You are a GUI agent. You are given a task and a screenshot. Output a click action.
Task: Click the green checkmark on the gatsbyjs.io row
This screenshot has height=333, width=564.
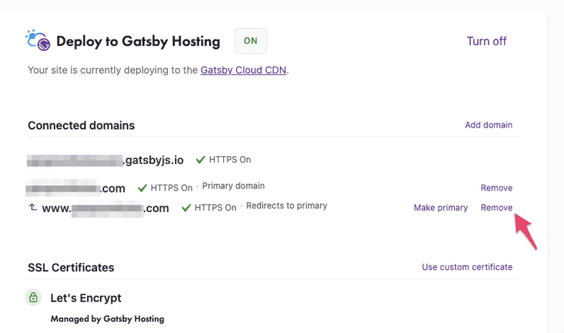(x=200, y=160)
